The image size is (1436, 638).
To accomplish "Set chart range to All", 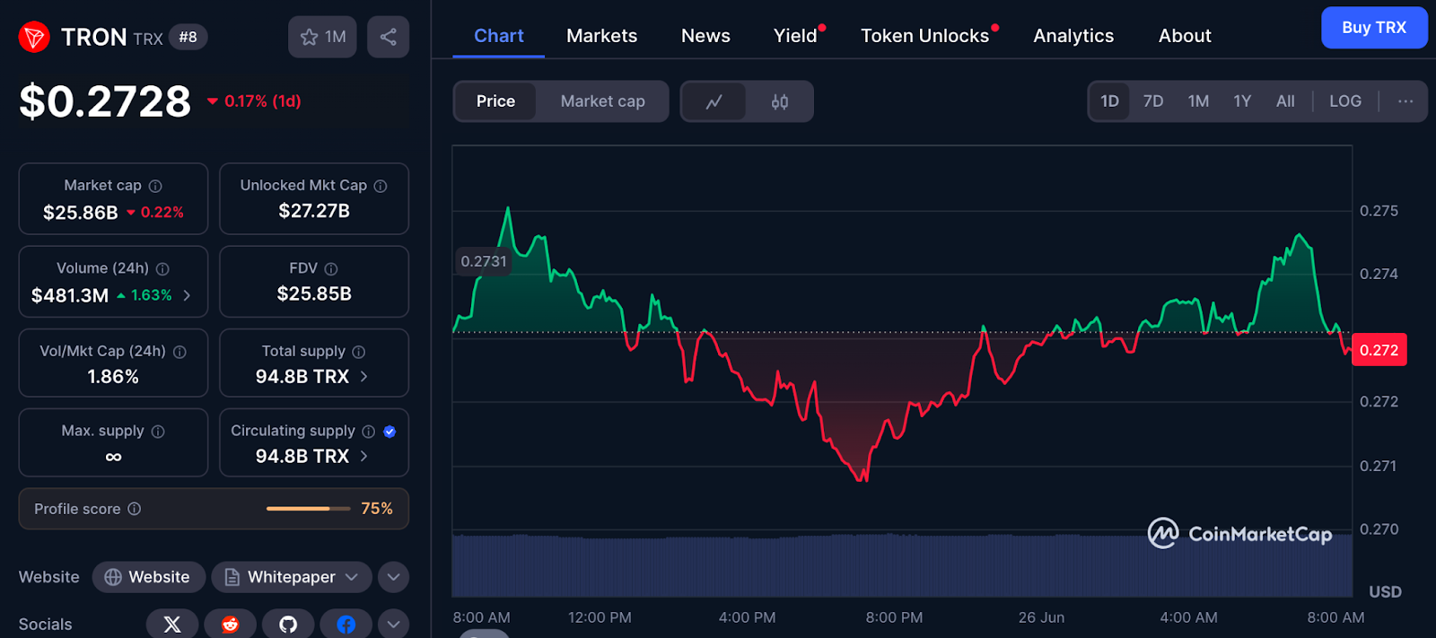I will 1285,101.
